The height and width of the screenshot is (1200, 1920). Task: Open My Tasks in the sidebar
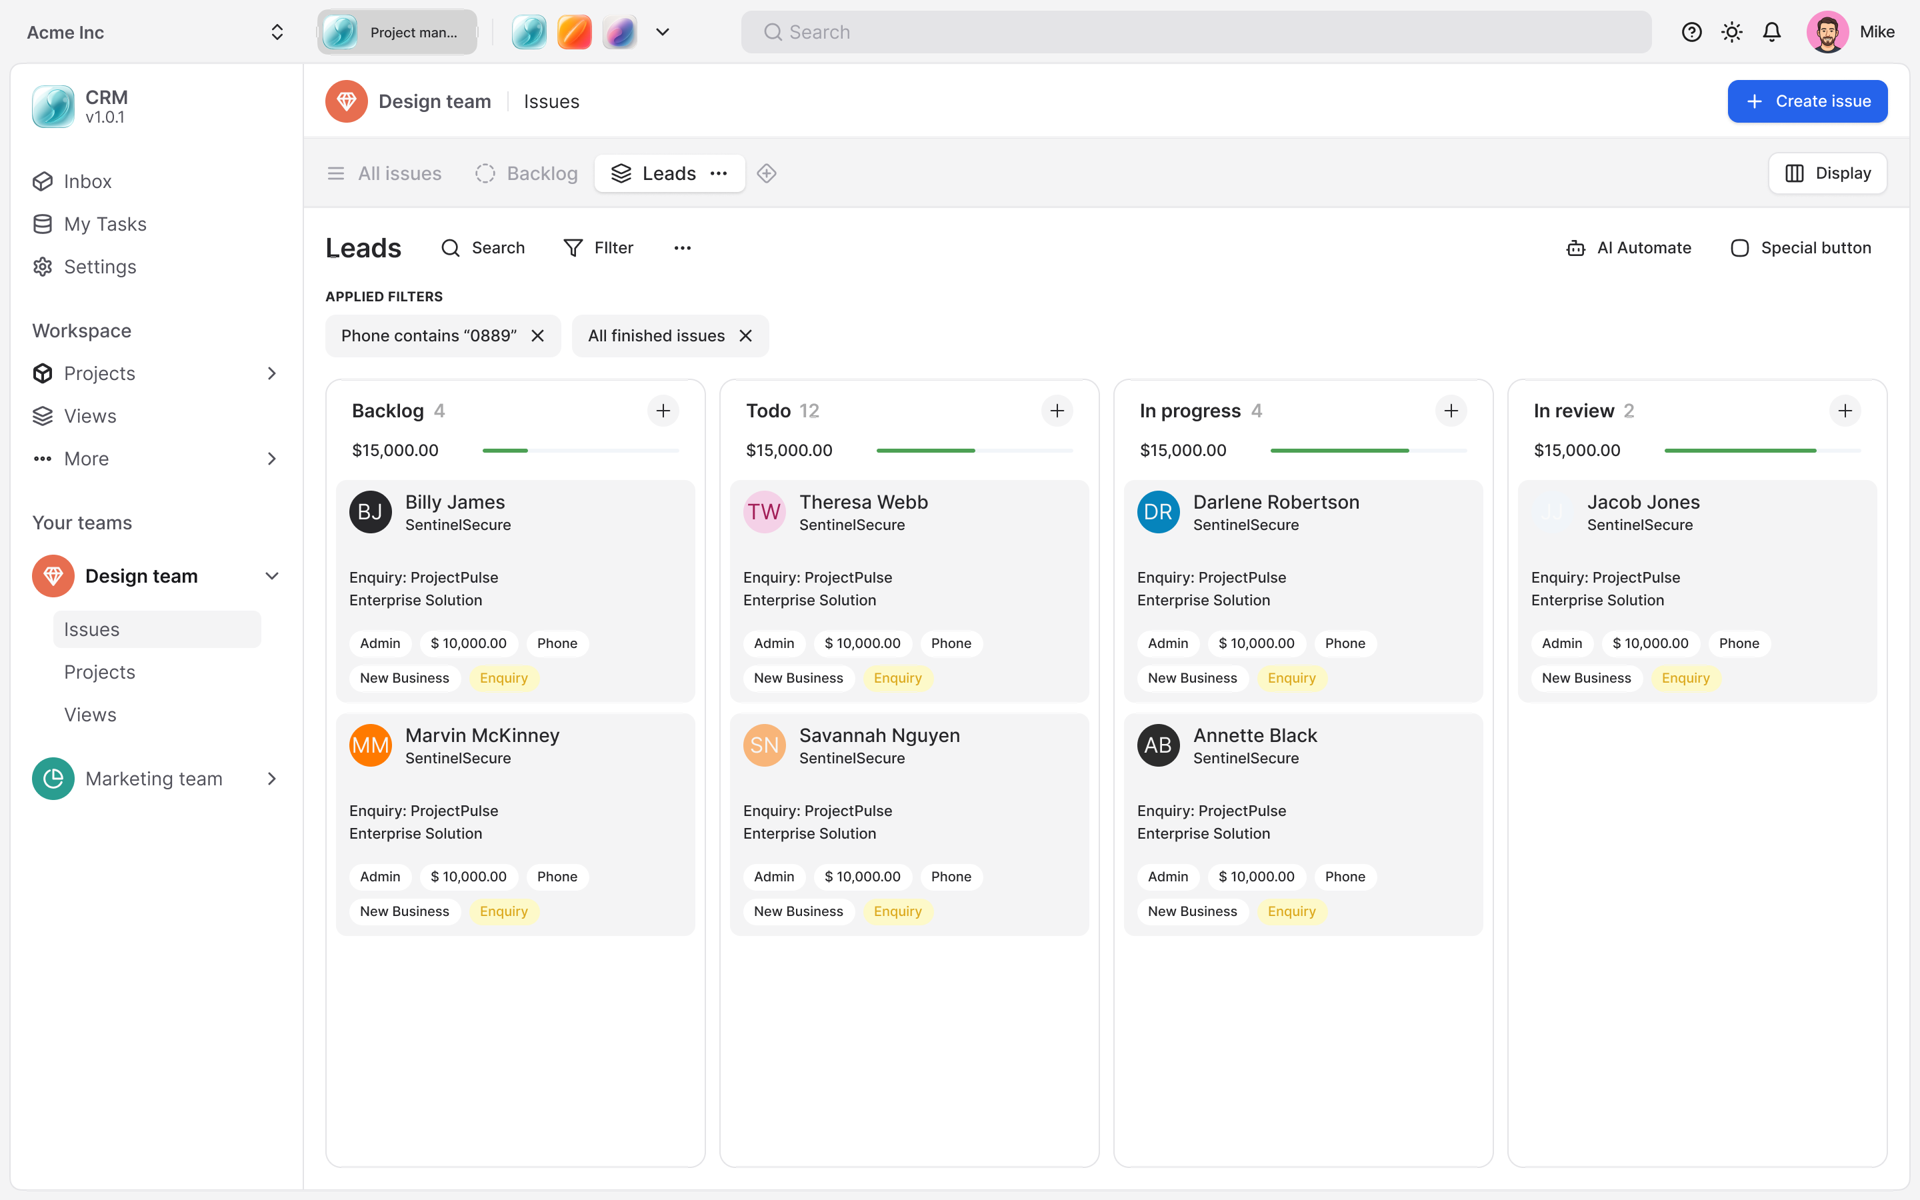coord(105,223)
